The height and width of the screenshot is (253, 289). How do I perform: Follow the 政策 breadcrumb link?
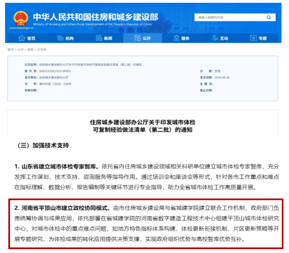point(30,49)
